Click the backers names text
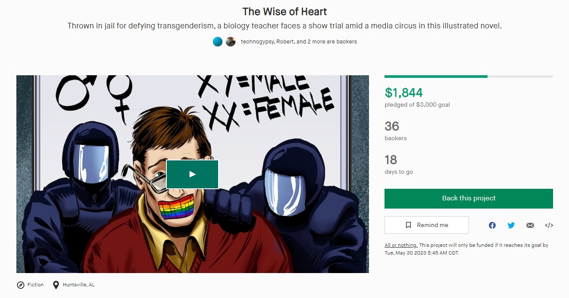 click(x=299, y=42)
